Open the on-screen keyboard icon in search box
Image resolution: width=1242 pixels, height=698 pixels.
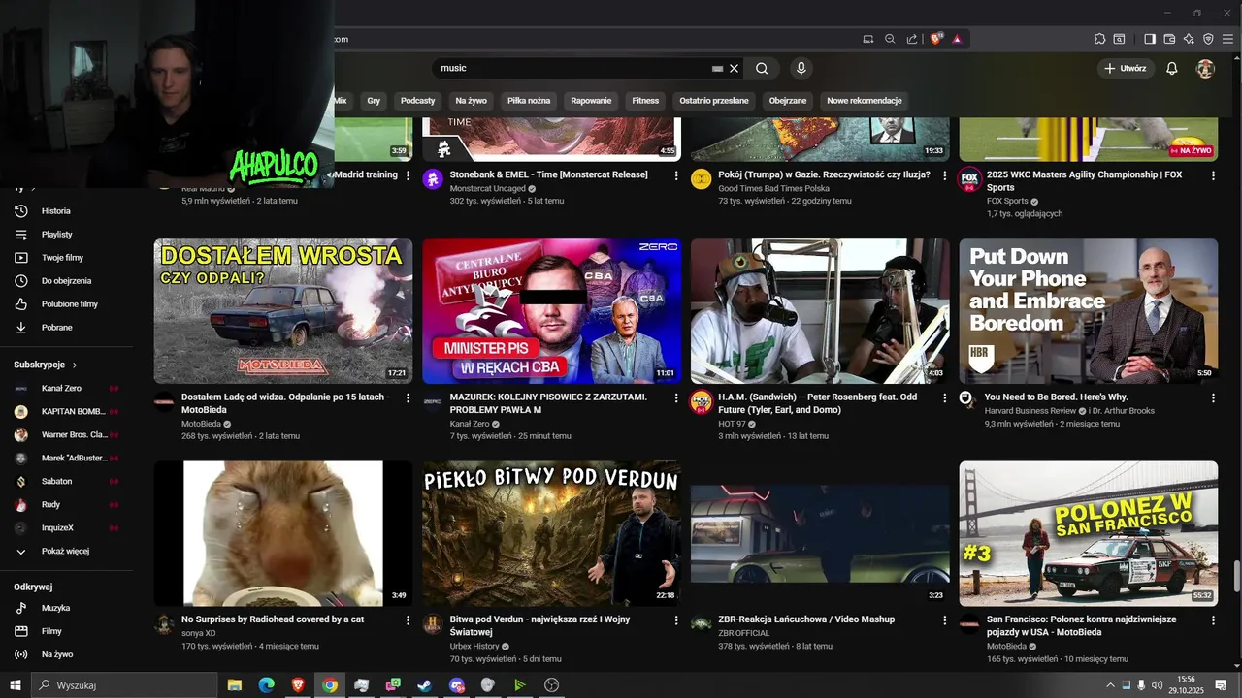click(x=718, y=69)
